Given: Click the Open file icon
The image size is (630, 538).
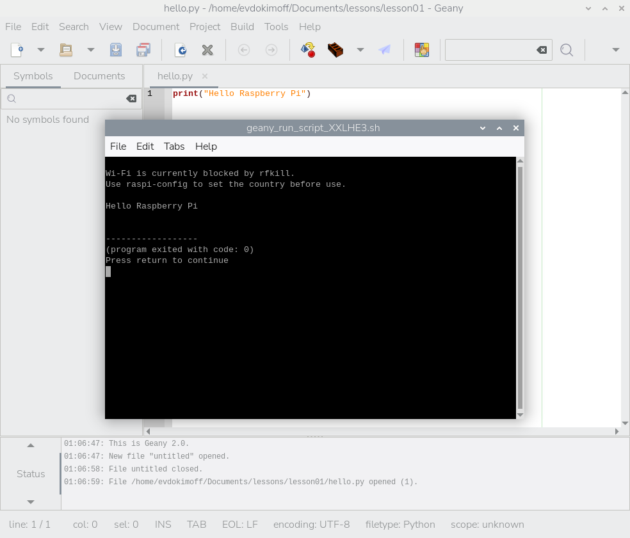Looking at the screenshot, I should pyautogui.click(x=66, y=50).
